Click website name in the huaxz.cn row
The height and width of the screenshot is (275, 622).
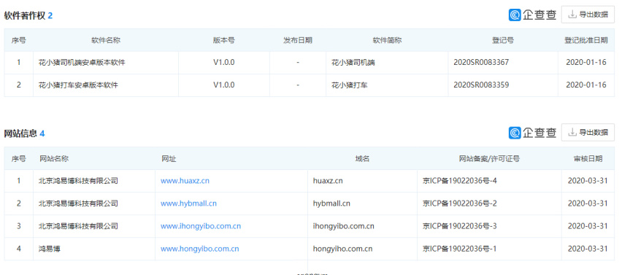pyautogui.click(x=78, y=181)
